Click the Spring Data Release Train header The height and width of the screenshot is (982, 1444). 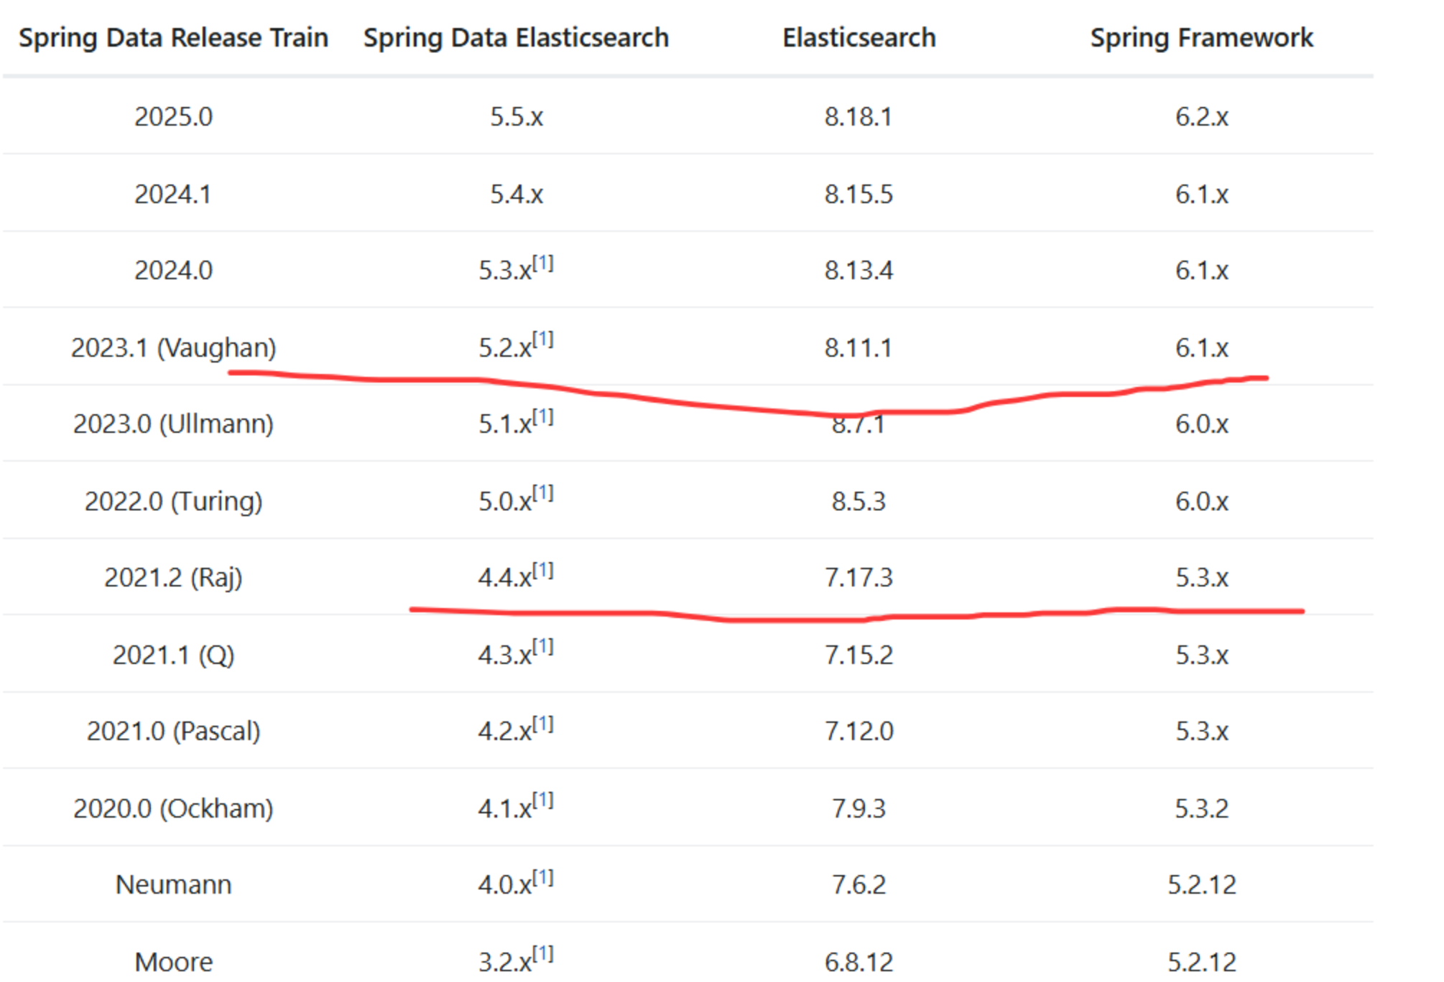pyautogui.click(x=173, y=37)
